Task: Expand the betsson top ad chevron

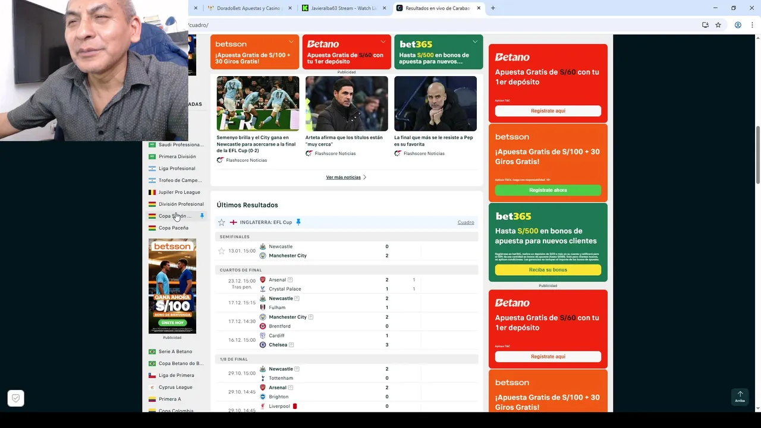Action: click(x=291, y=42)
